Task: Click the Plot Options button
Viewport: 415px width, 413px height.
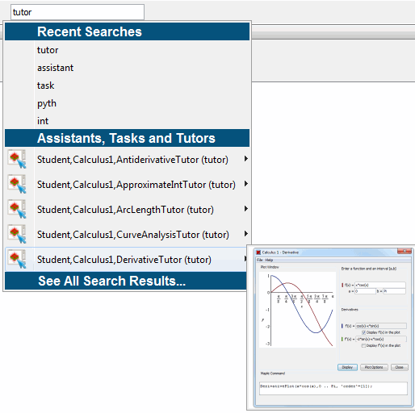Action: (x=374, y=367)
